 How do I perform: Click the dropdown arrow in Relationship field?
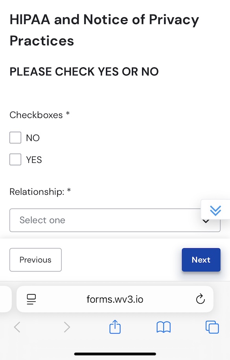pyautogui.click(x=206, y=222)
